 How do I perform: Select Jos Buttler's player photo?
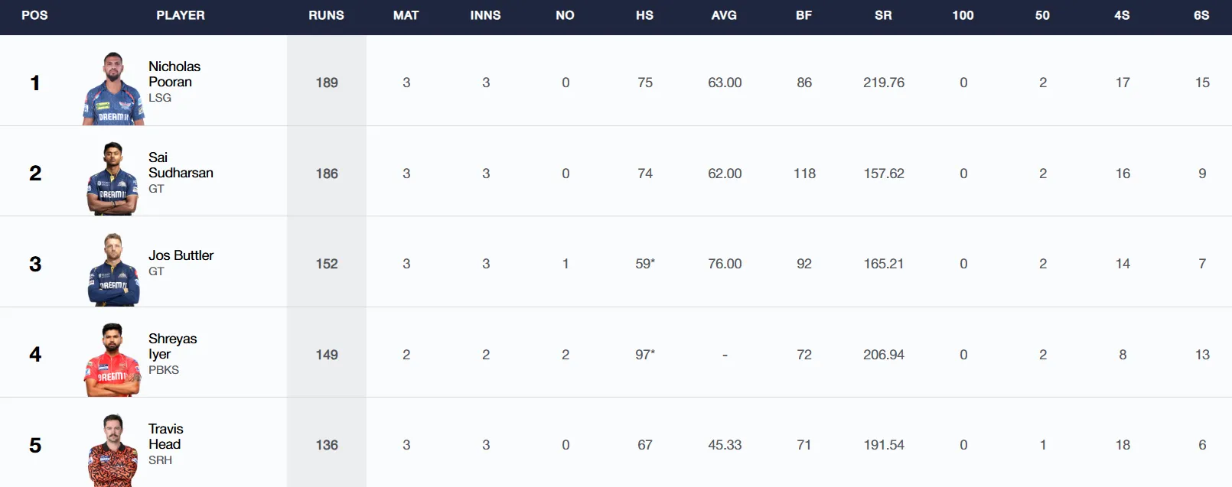[113, 269]
